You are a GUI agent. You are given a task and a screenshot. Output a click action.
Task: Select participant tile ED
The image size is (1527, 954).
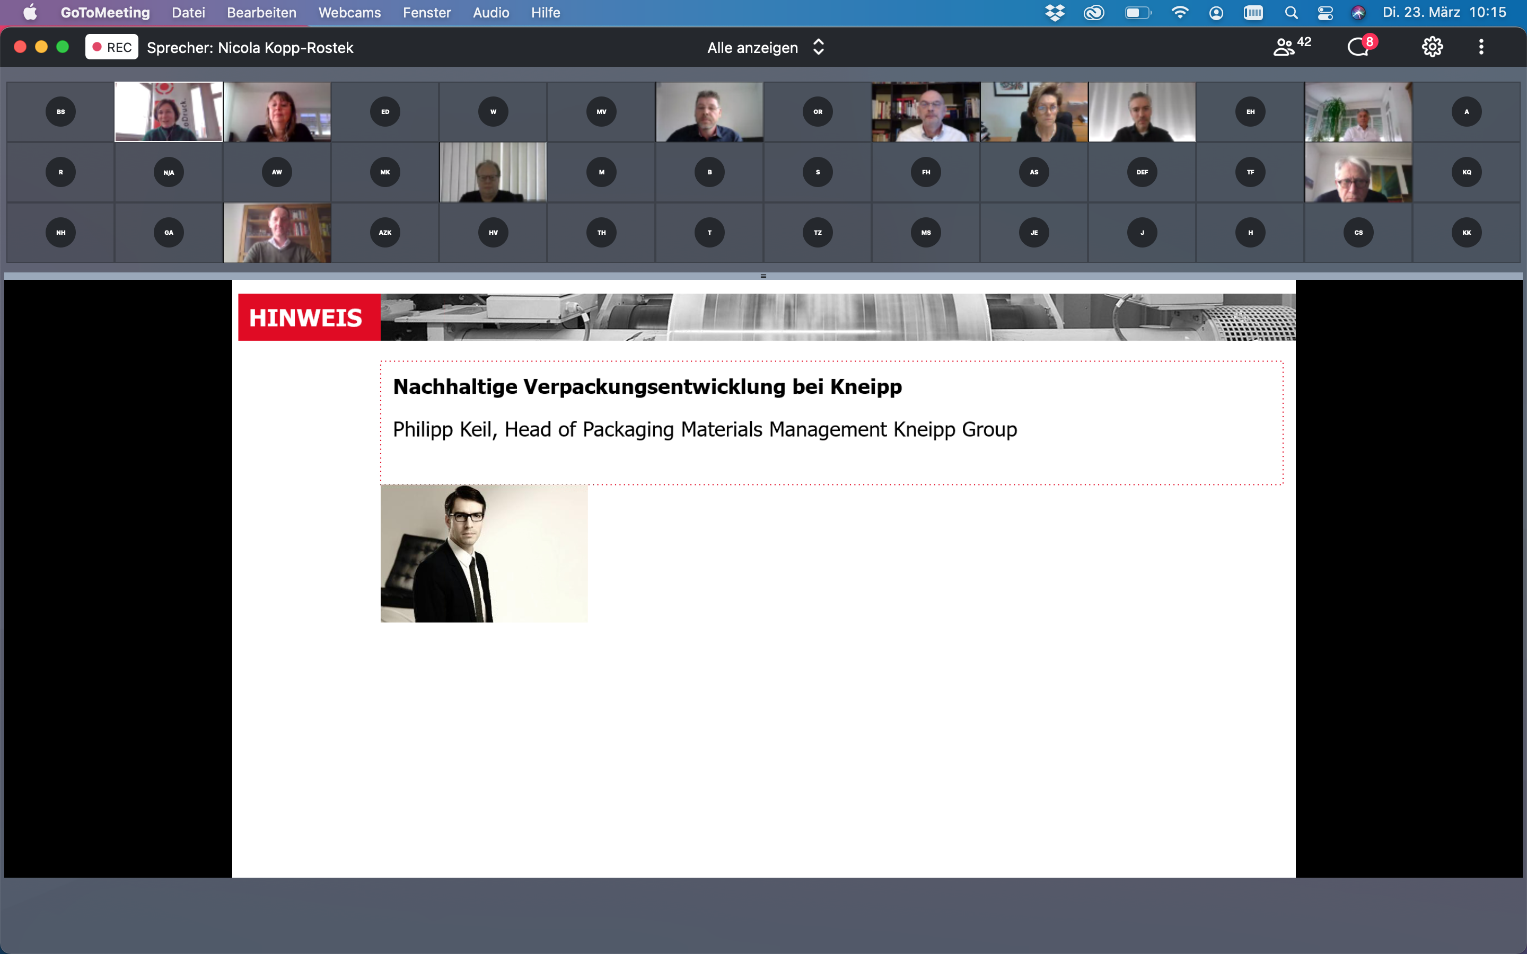[x=385, y=112]
